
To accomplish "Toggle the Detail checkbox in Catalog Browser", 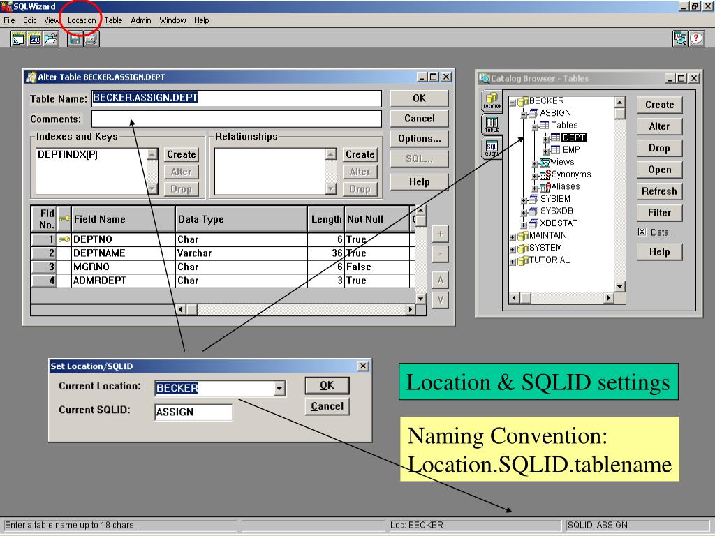I will (642, 232).
